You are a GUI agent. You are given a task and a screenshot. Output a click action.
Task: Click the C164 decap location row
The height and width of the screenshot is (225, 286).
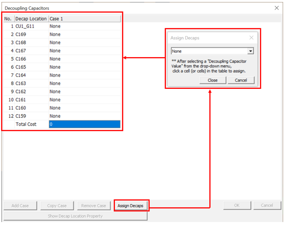(x=31, y=75)
